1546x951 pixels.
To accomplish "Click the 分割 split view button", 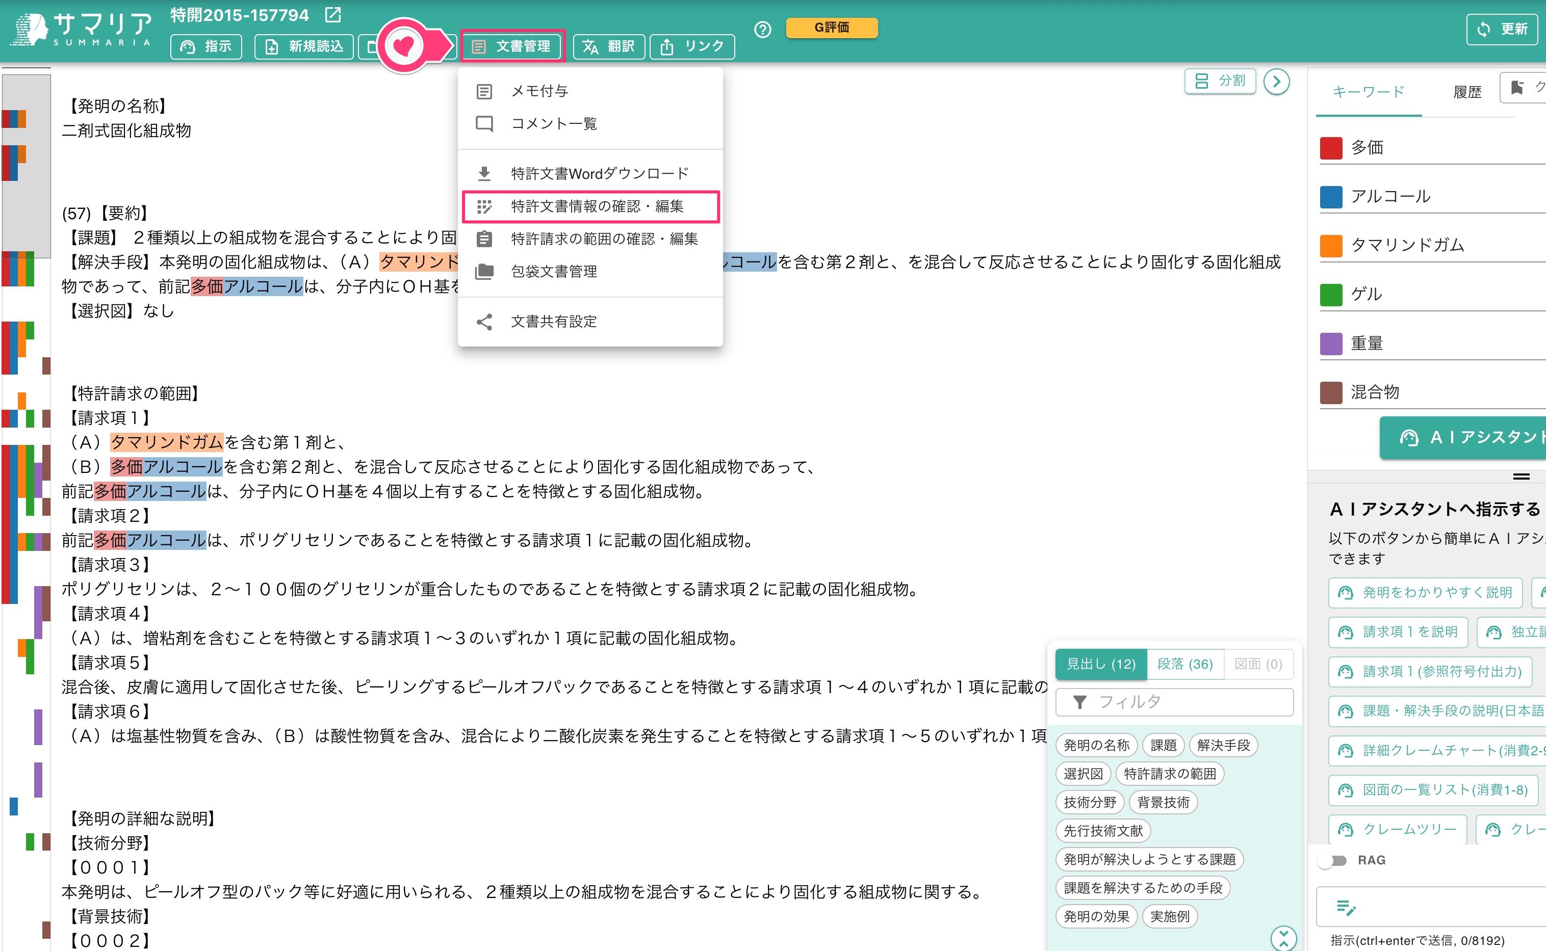I will click(x=1220, y=81).
